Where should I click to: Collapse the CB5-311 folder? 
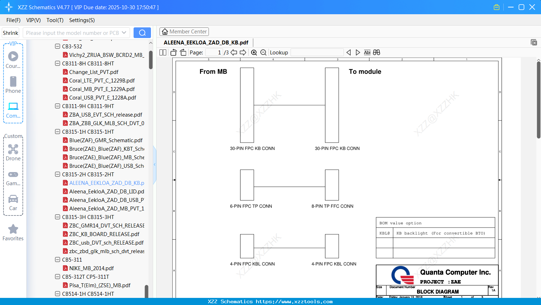[58, 259]
